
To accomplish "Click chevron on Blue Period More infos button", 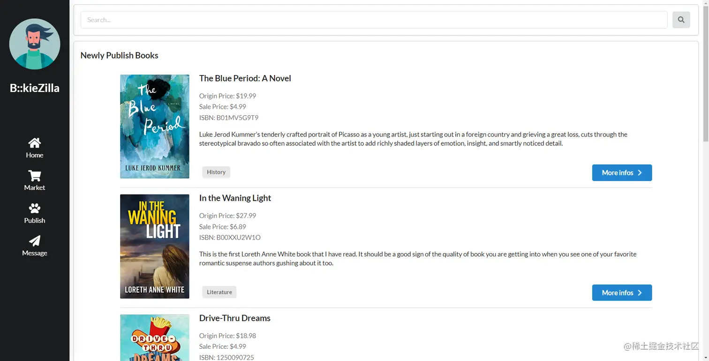I will coord(640,173).
